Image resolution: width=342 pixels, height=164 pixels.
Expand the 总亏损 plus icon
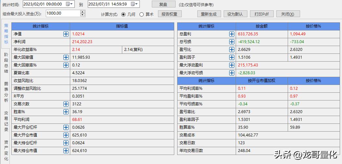coord(232,42)
